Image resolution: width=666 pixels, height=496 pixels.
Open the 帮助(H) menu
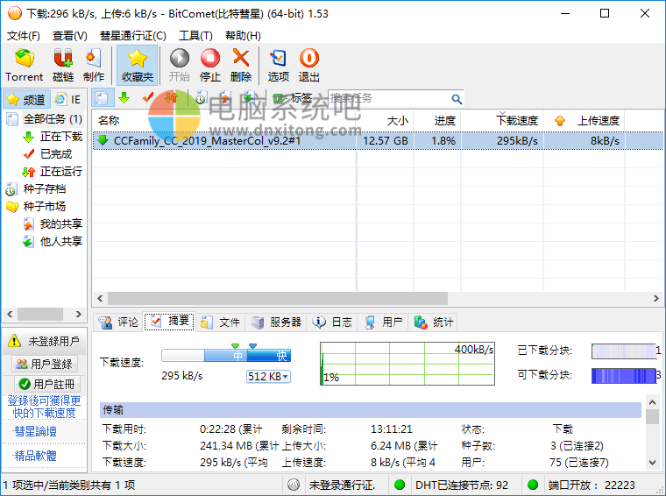pos(243,36)
